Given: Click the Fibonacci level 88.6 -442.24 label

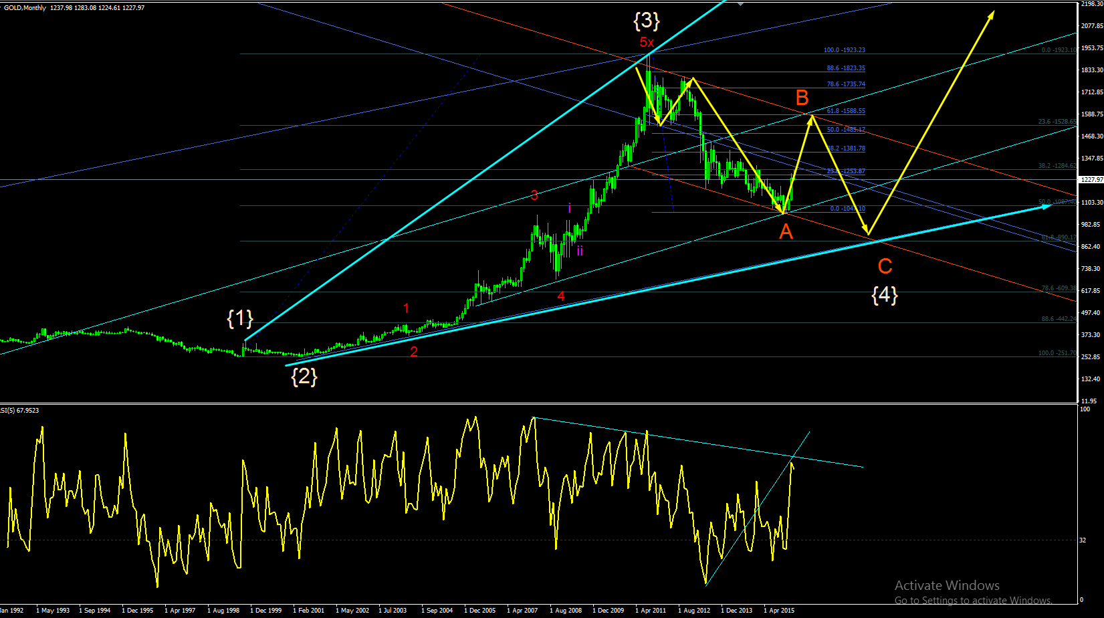Looking at the screenshot, I should click(1059, 319).
